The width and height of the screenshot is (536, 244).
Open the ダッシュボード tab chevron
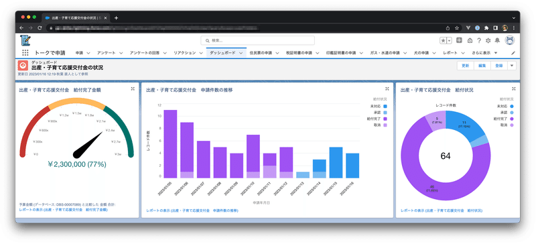coord(241,53)
